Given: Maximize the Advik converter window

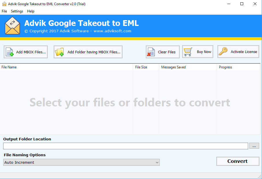Looking at the screenshot, I should point(241,4).
